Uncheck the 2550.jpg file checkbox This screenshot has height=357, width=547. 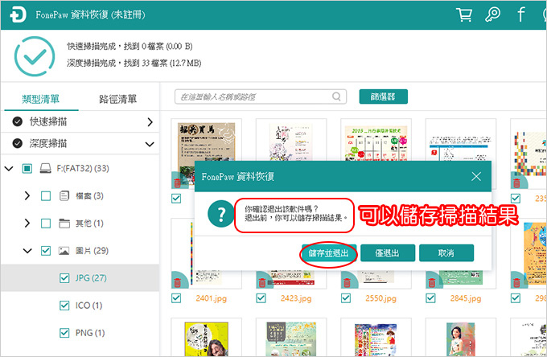346,298
